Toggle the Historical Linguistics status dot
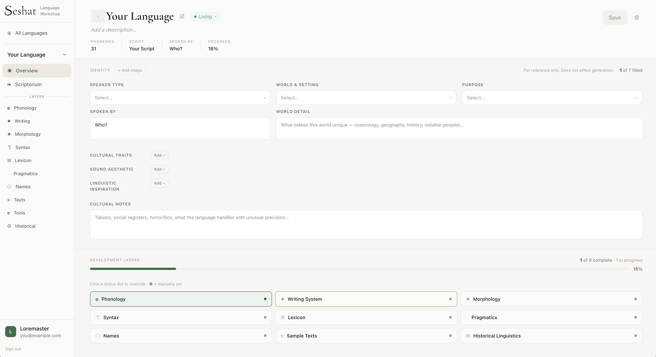 (x=635, y=336)
